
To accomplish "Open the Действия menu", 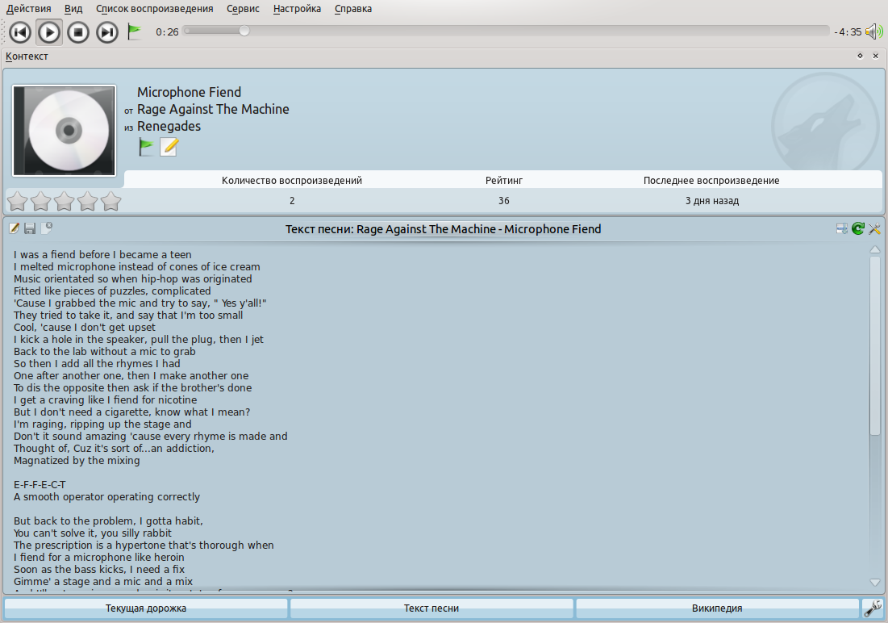I will point(28,9).
